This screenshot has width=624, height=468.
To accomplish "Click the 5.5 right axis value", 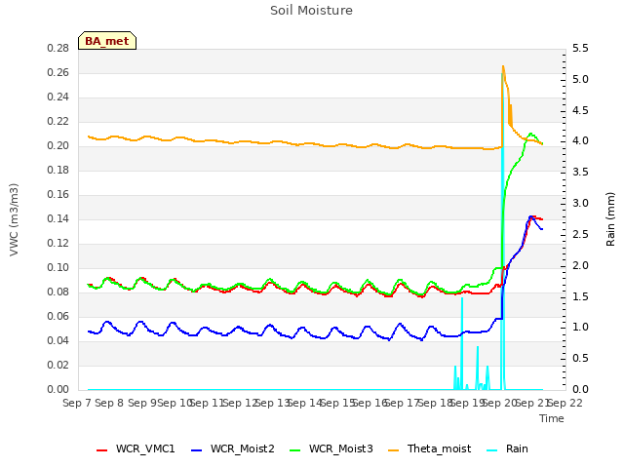I will (580, 48).
